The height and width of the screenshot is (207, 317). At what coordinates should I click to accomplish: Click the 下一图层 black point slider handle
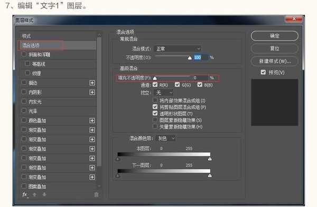pyautogui.click(x=118, y=175)
